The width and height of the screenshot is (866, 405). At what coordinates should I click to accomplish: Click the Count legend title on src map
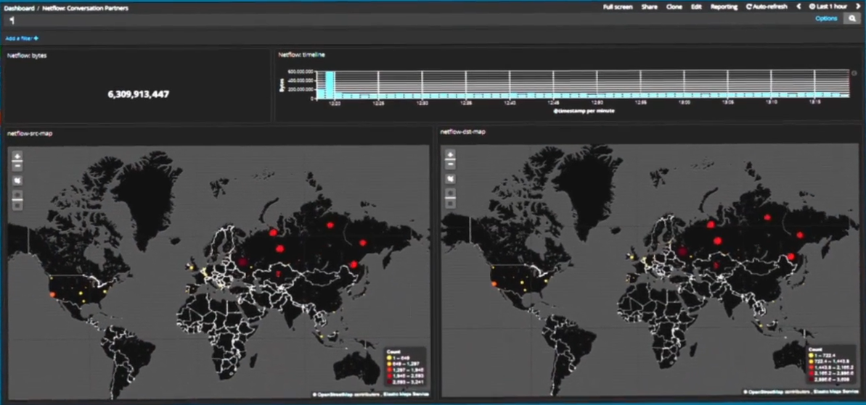(393, 351)
